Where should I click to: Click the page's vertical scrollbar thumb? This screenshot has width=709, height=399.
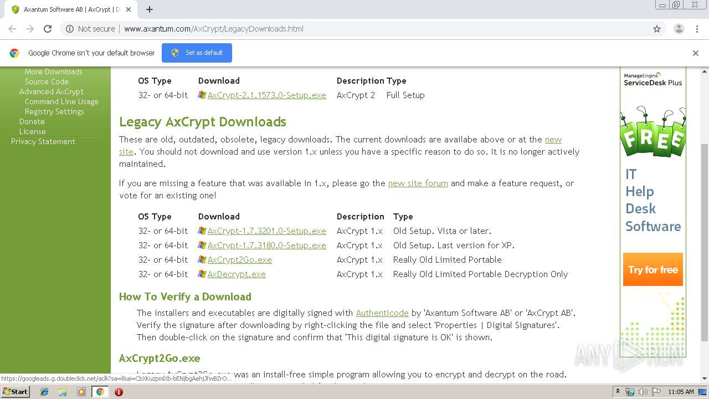click(705, 242)
